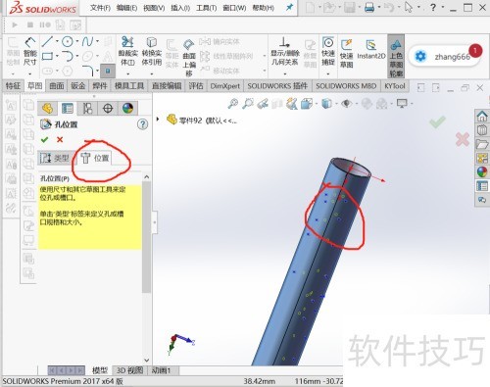Expand the 零件92 feature tree node
The image size is (490, 387).
(158, 120)
